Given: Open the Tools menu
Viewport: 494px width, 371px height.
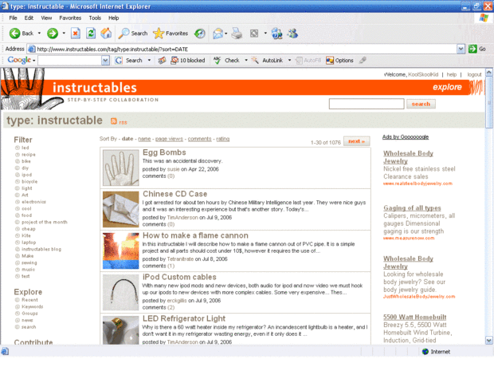Looking at the screenshot, I should [95, 18].
